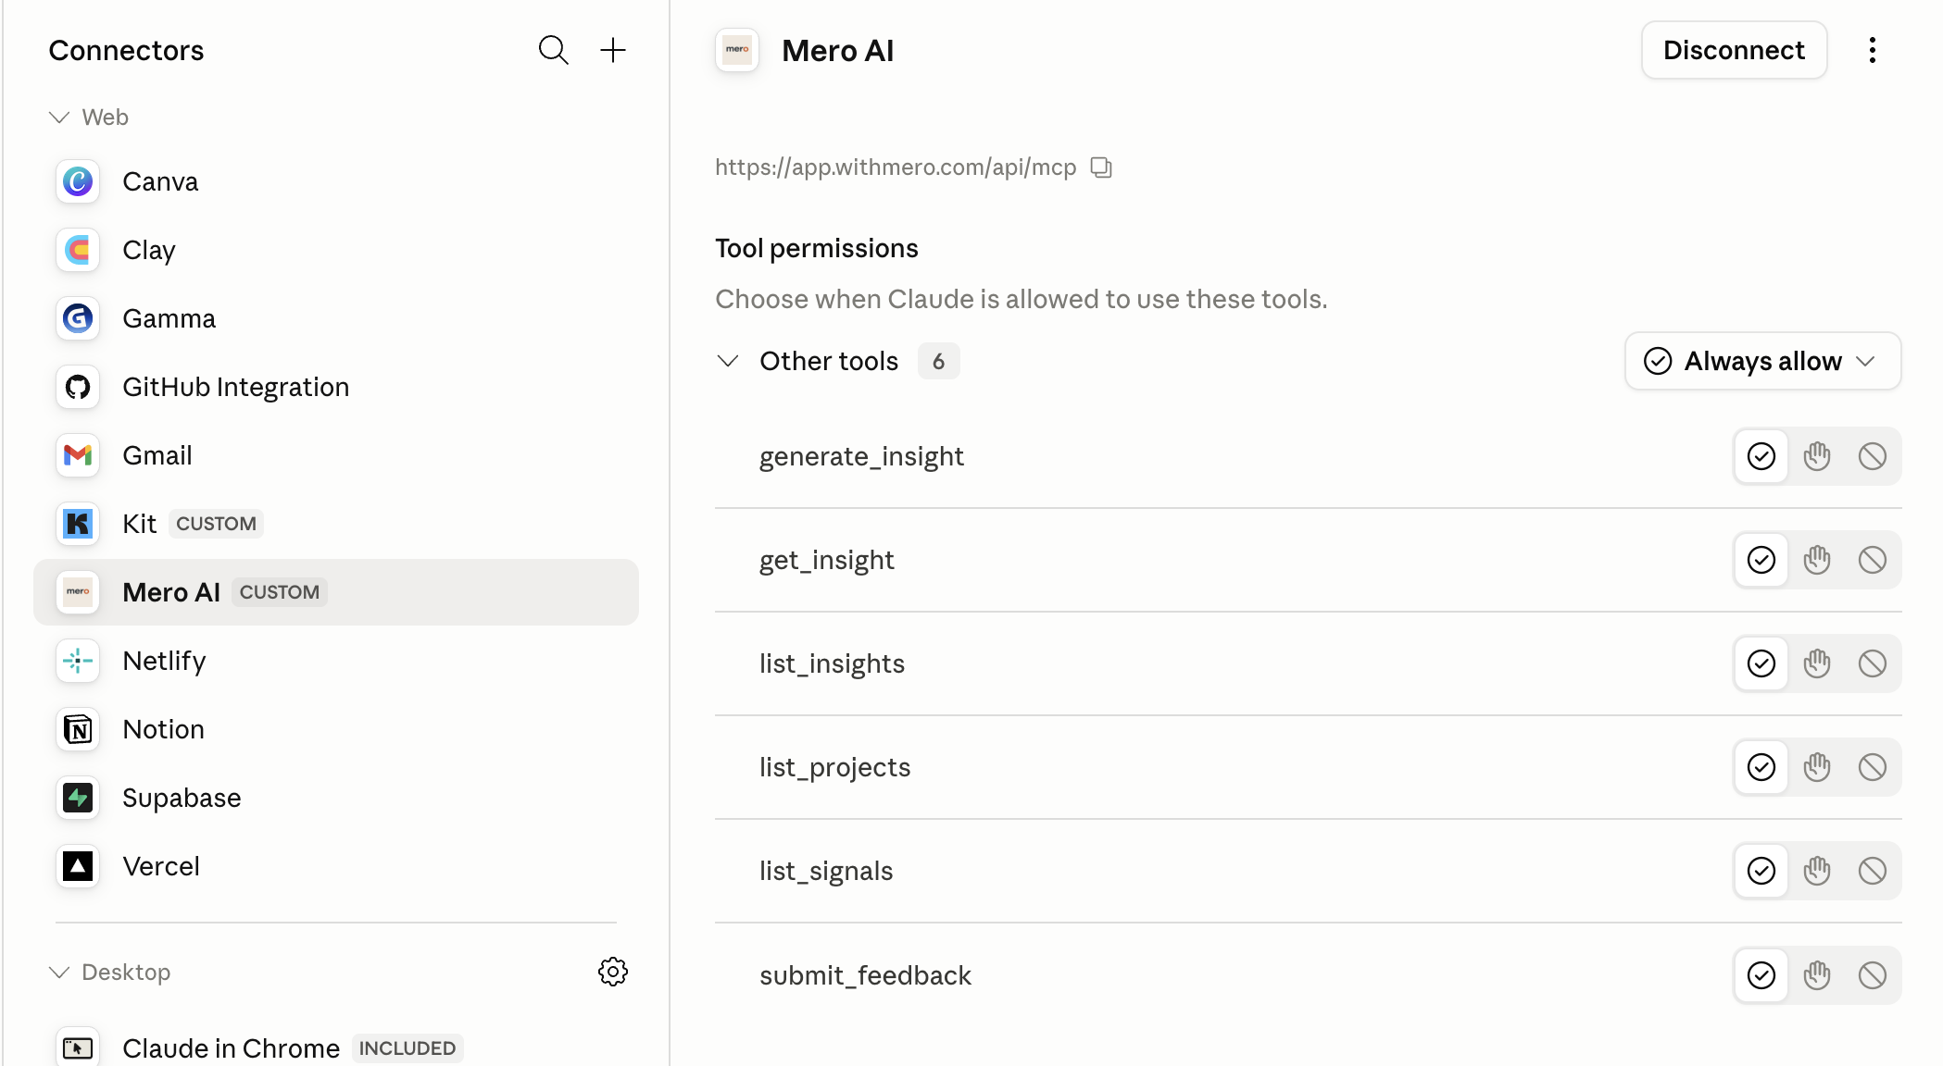The width and height of the screenshot is (1943, 1066).
Task: Select the Clay connector
Action: pyautogui.click(x=336, y=250)
